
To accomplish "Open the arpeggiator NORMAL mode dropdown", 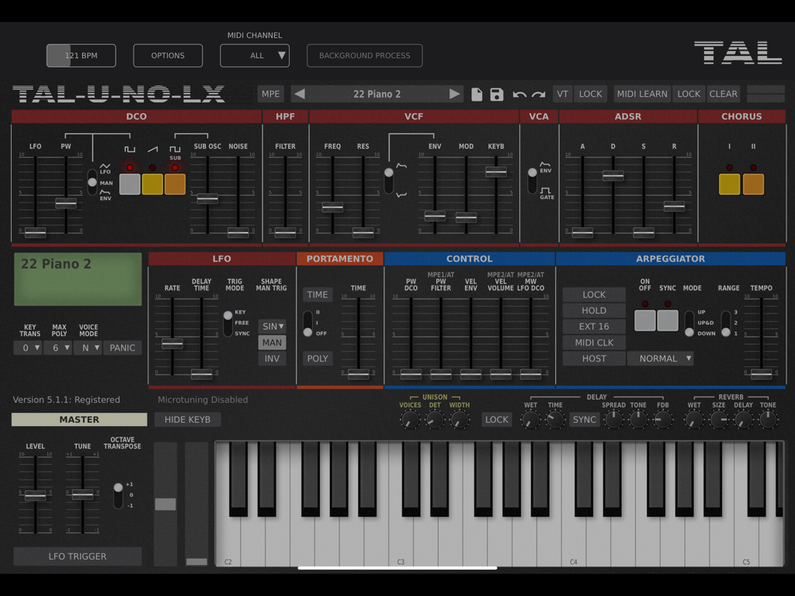I will (661, 358).
